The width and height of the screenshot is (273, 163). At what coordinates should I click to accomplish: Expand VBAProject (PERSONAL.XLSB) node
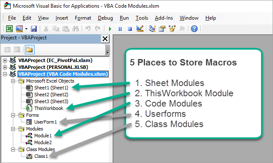(5, 67)
